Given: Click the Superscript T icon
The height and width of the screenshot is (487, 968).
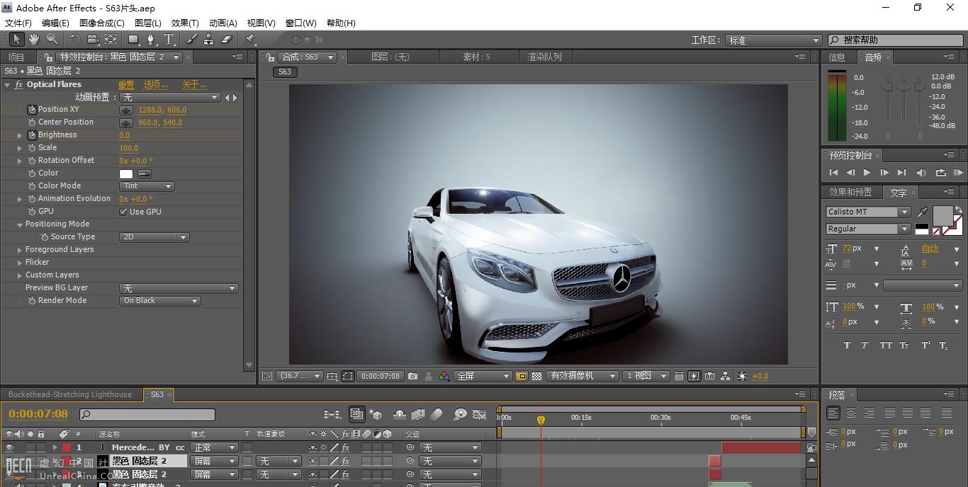Looking at the screenshot, I should tap(925, 345).
